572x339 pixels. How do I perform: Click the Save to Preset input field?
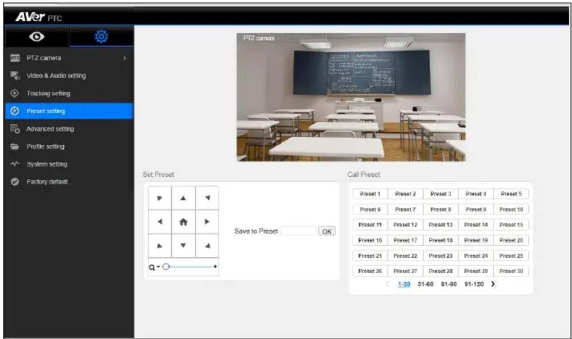click(298, 231)
